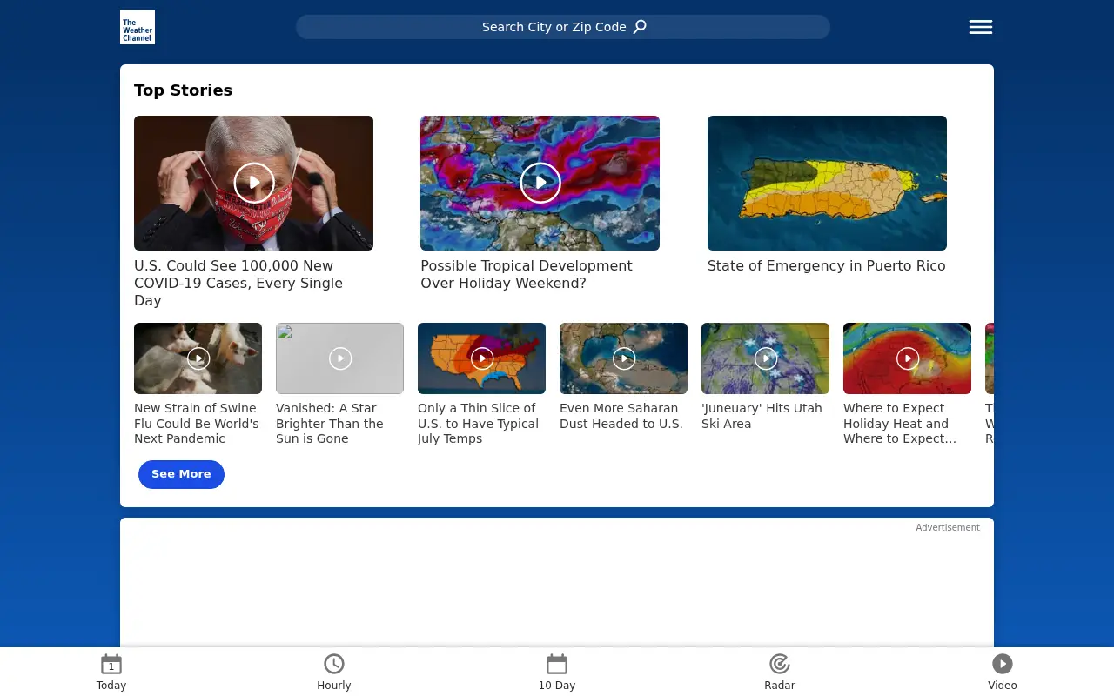
Task: Play the COVID-19 cases video
Action: [254, 183]
